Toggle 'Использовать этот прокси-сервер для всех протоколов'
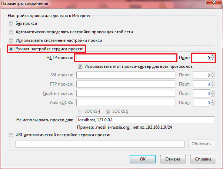Screen dimensions: 223x169 pos(80,66)
